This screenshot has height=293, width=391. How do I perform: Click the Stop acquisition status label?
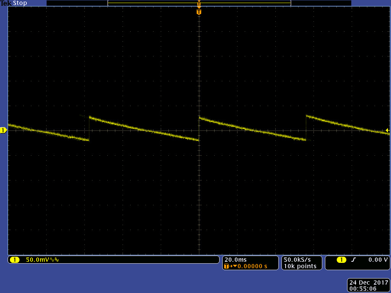coord(20,3)
